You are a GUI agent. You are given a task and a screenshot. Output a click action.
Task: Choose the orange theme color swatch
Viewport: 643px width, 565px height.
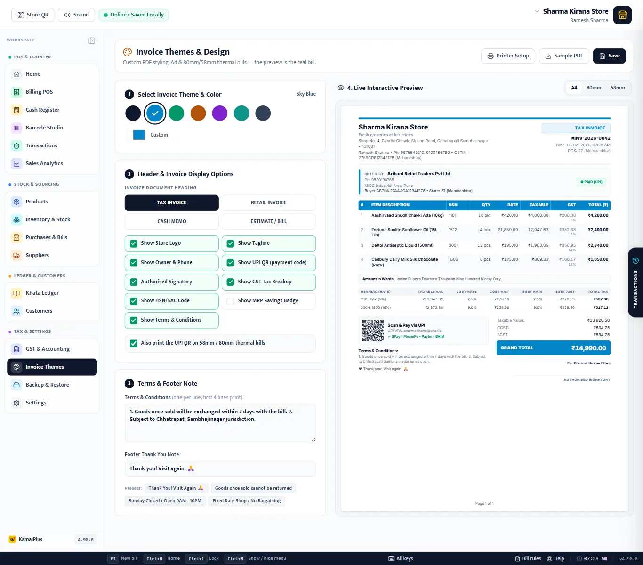[x=198, y=113]
